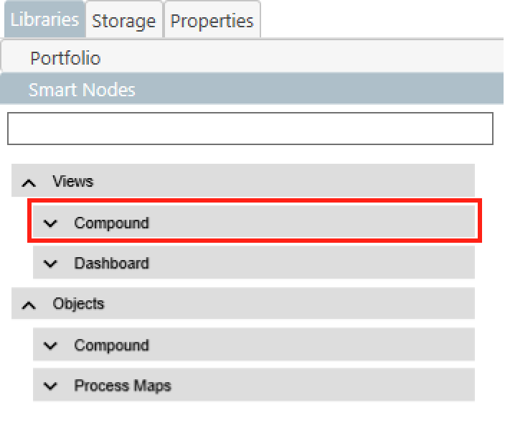Viewport: 505px width, 441px height.
Task: Expand the Compound chevron under Objects
Action: coord(50,345)
